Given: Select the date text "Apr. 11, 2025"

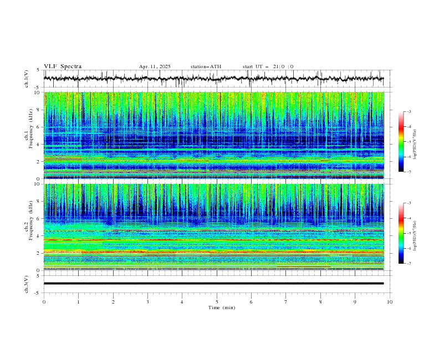Looking at the screenshot, I should 155,66.
